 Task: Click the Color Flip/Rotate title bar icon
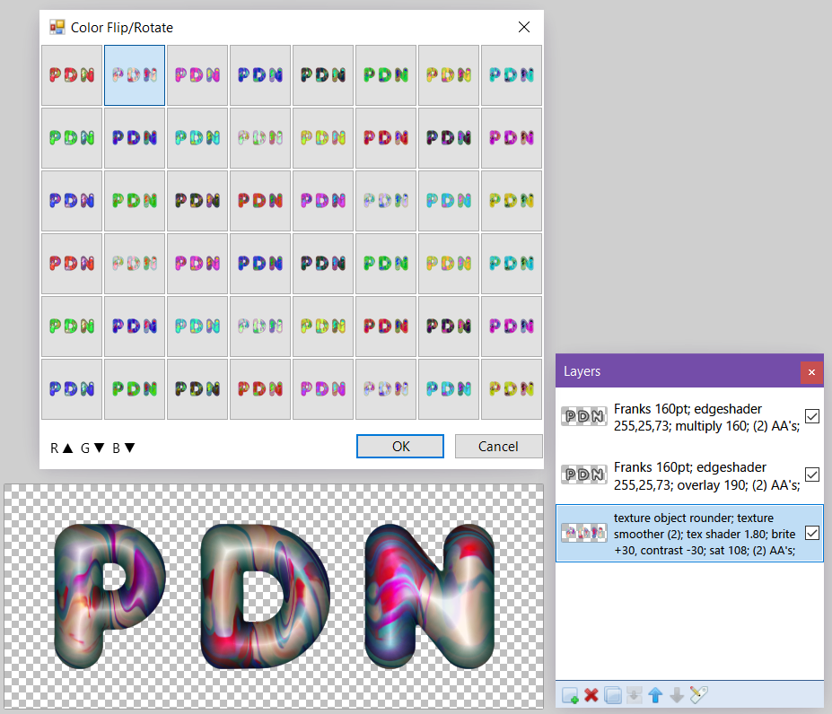tap(57, 27)
